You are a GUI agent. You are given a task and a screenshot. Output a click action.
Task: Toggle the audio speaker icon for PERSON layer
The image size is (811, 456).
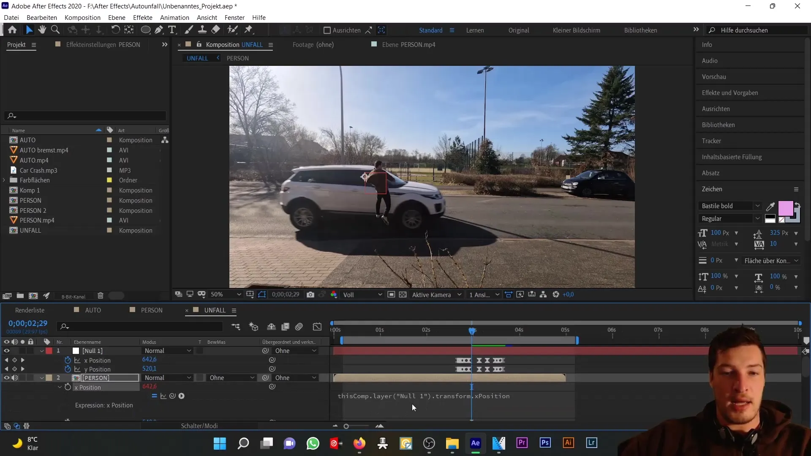[15, 377]
